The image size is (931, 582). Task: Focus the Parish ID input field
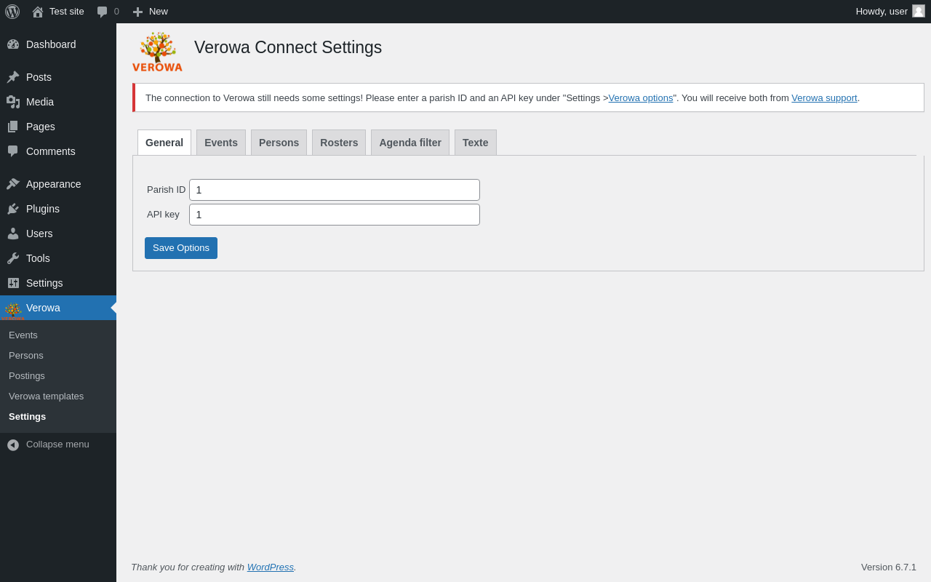(335, 190)
